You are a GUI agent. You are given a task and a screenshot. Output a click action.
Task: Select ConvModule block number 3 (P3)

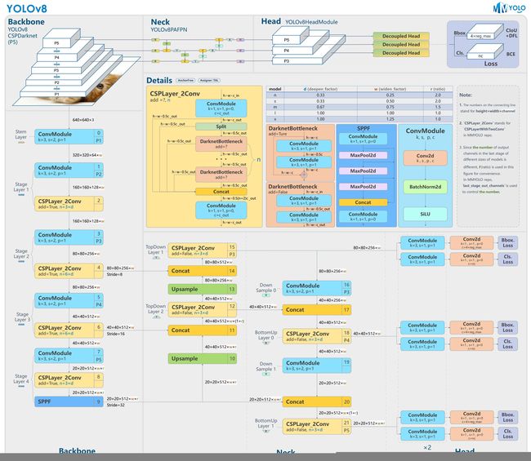pyautogui.click(x=69, y=237)
